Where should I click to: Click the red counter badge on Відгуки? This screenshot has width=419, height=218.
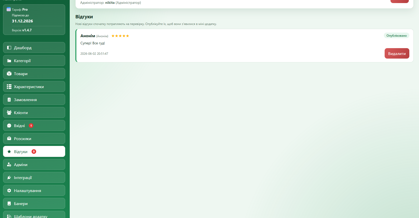point(34,152)
